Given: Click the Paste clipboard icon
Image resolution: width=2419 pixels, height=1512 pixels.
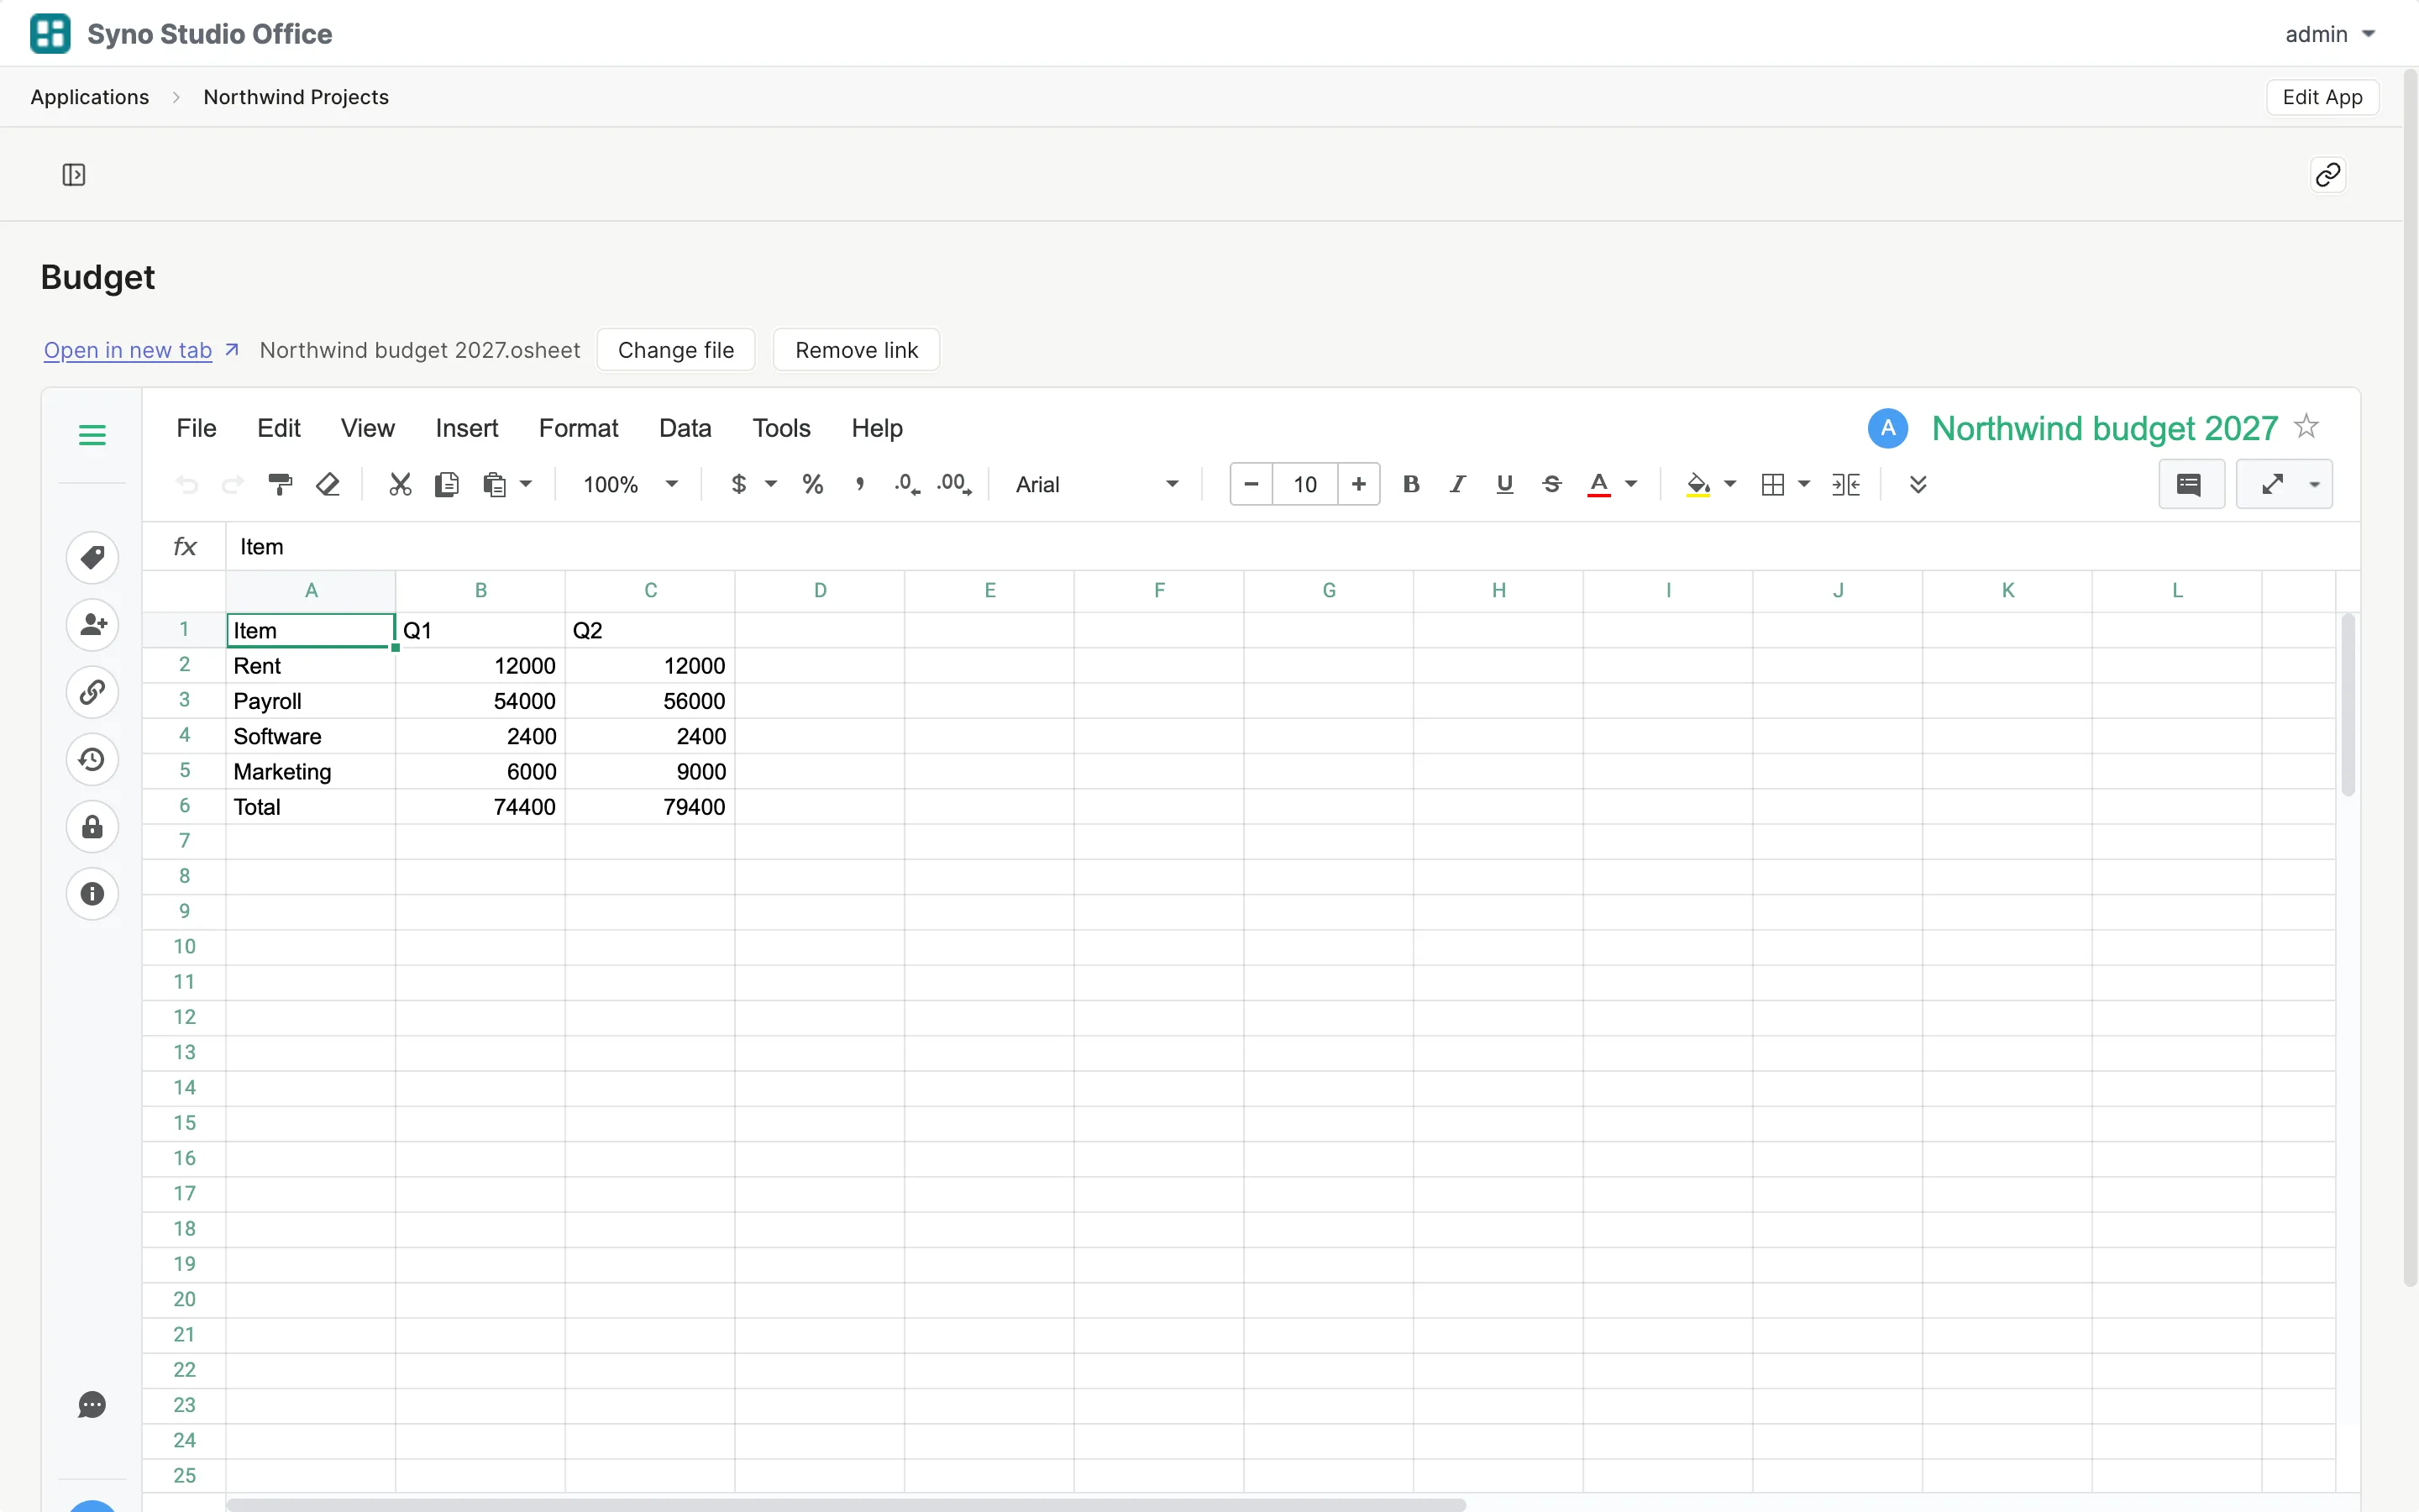Looking at the screenshot, I should point(495,485).
